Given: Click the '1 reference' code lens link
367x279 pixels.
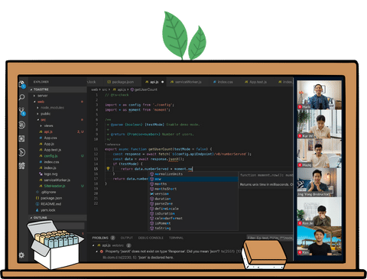Looking at the screenshot, I should coord(112,144).
